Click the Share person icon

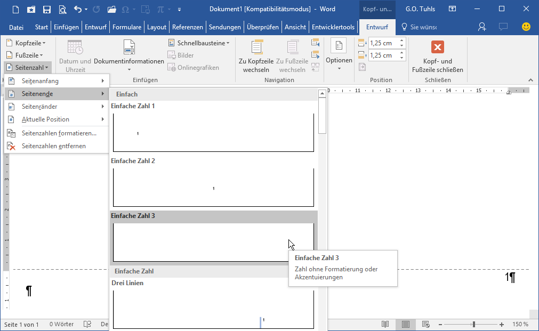point(482,27)
